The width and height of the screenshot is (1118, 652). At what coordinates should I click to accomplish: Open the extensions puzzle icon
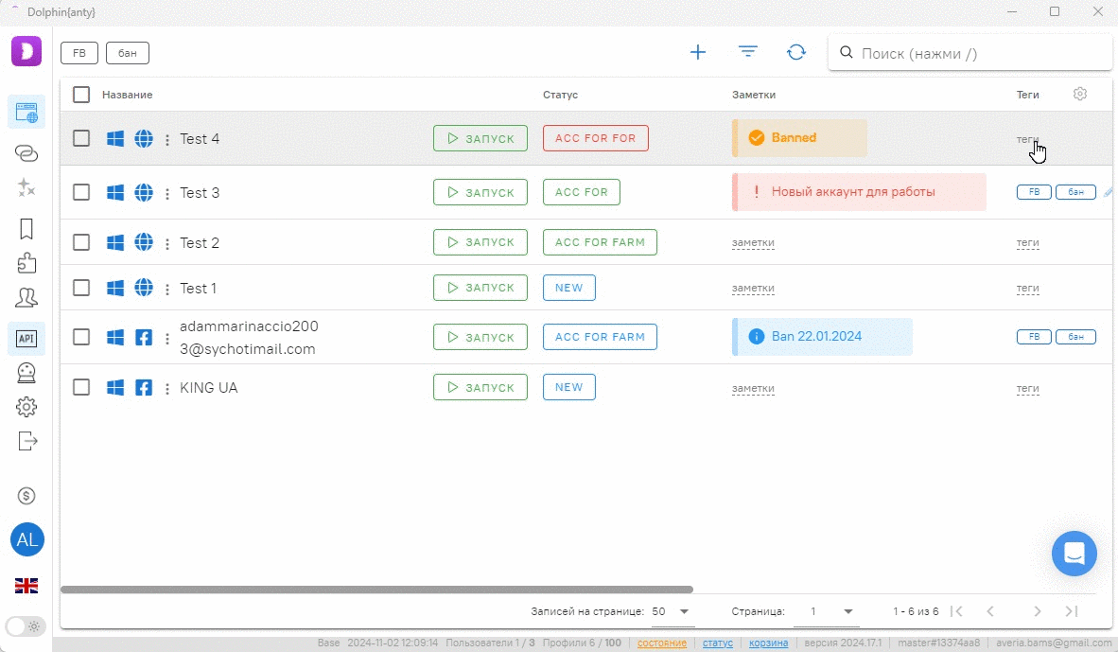point(26,263)
